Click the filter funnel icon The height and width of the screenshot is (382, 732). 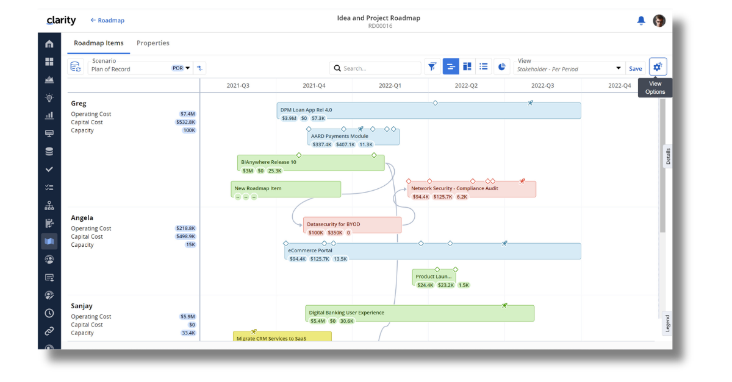click(x=432, y=67)
